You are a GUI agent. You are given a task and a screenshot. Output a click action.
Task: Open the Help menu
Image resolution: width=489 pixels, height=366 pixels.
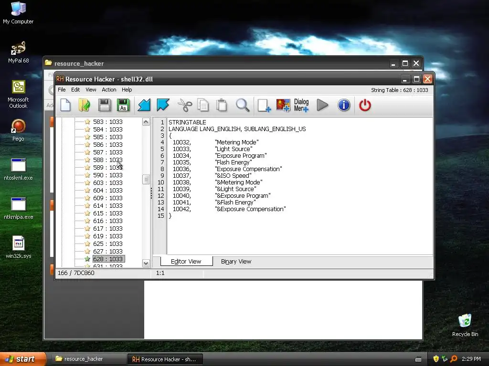tap(127, 90)
